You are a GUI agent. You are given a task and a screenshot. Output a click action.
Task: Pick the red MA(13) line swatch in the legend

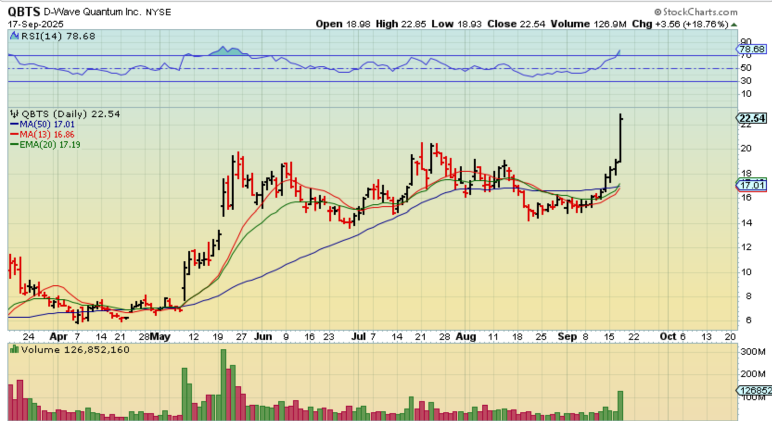coord(14,135)
